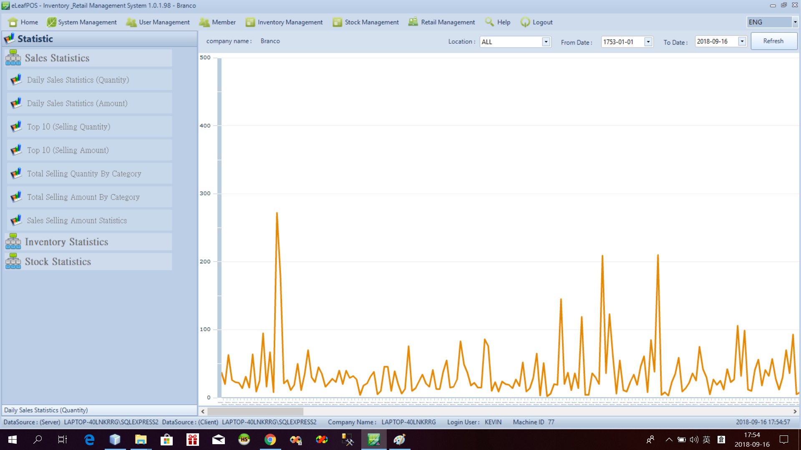Open the Retail Management menu
This screenshot has height=450, width=801.
click(447, 22)
